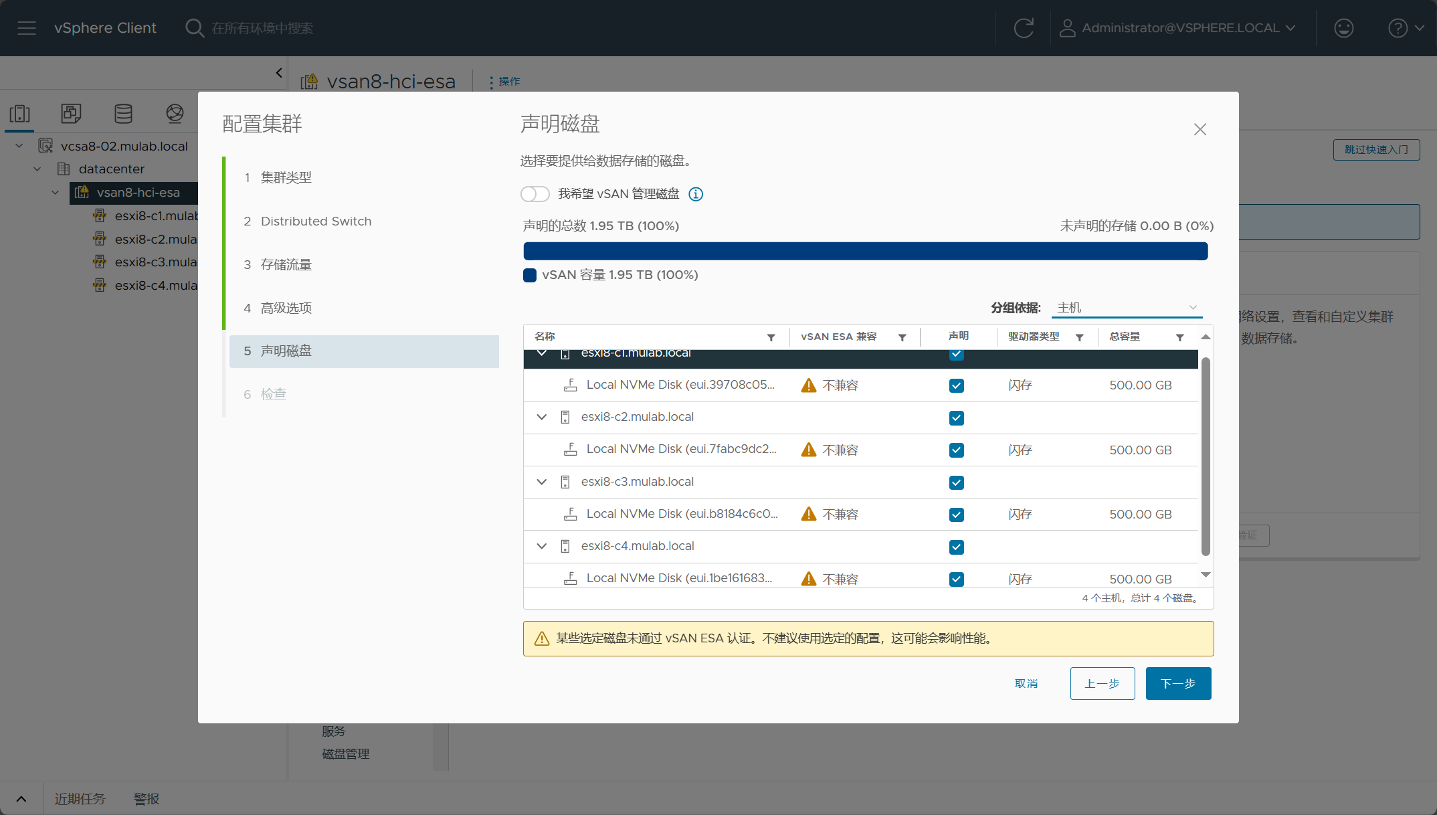
Task: Open the 操作 actions menu
Action: [x=505, y=82]
